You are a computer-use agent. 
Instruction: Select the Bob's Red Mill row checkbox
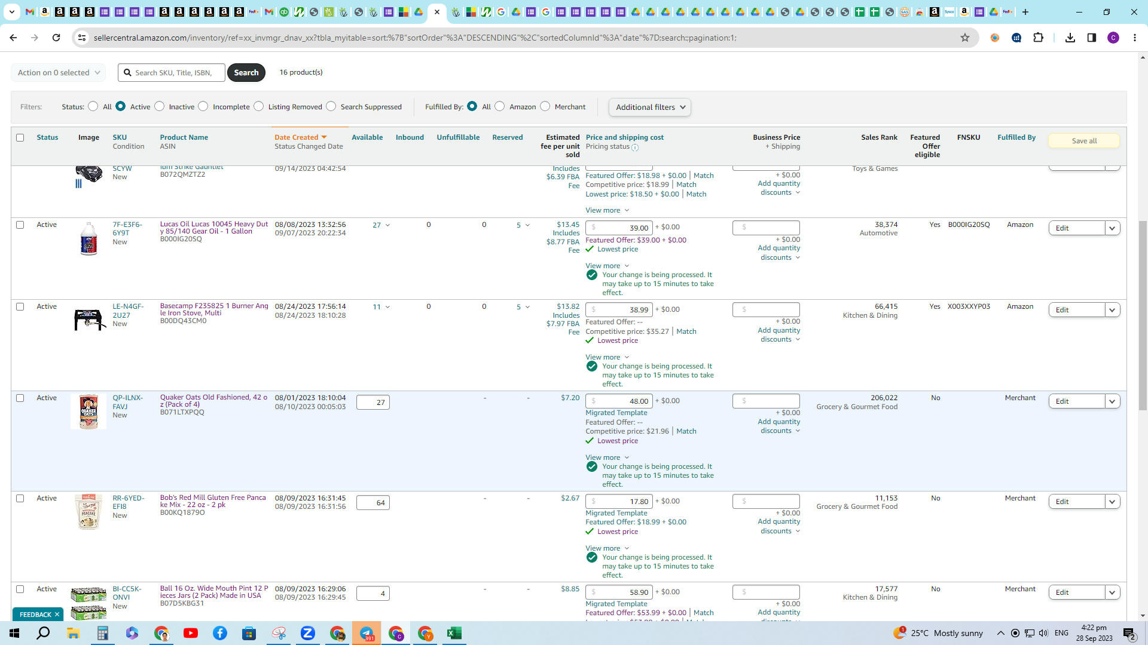(20, 499)
